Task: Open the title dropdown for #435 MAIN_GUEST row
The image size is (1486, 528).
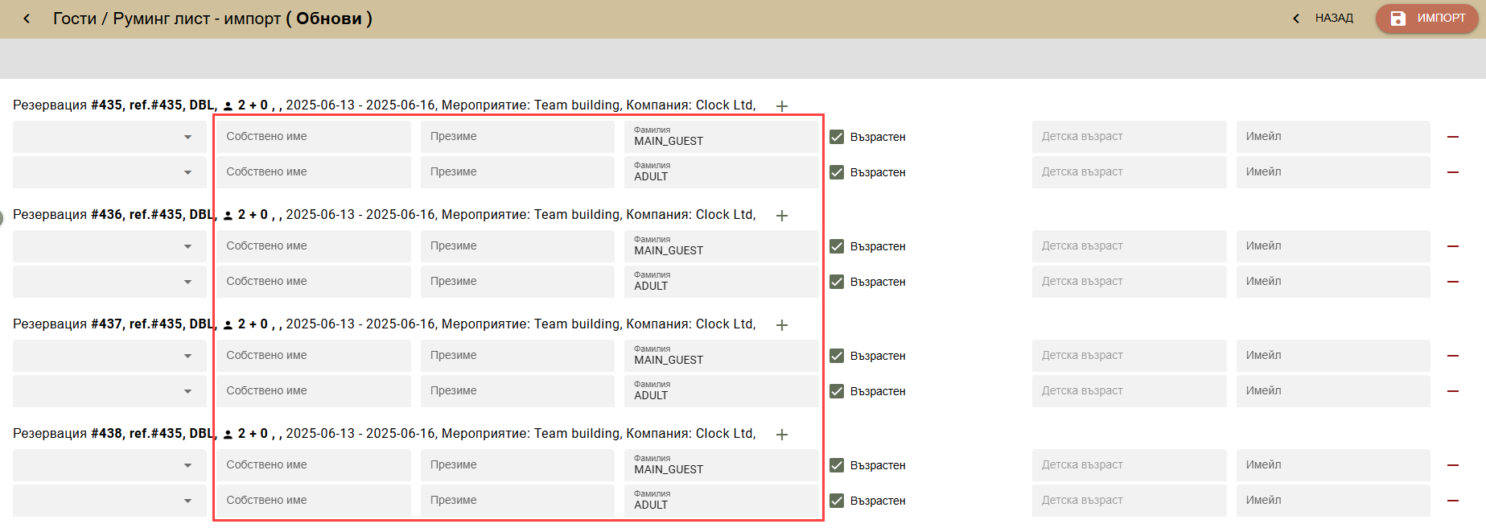Action: pos(109,137)
